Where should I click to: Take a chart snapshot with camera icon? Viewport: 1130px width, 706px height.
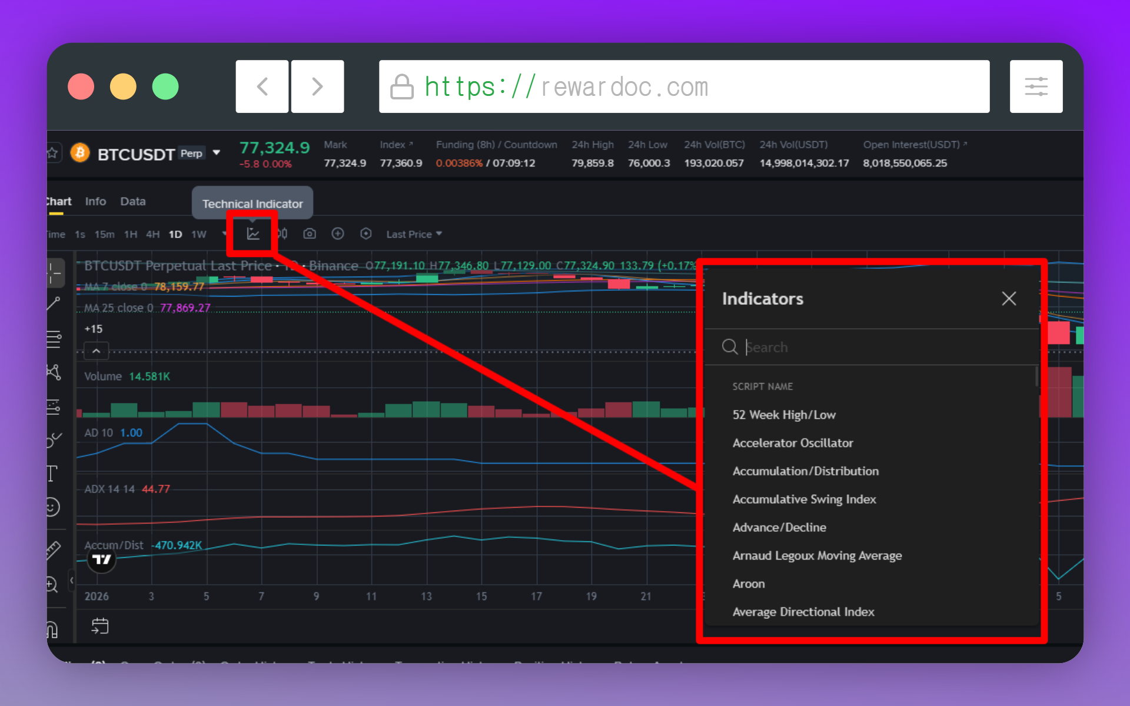310,234
